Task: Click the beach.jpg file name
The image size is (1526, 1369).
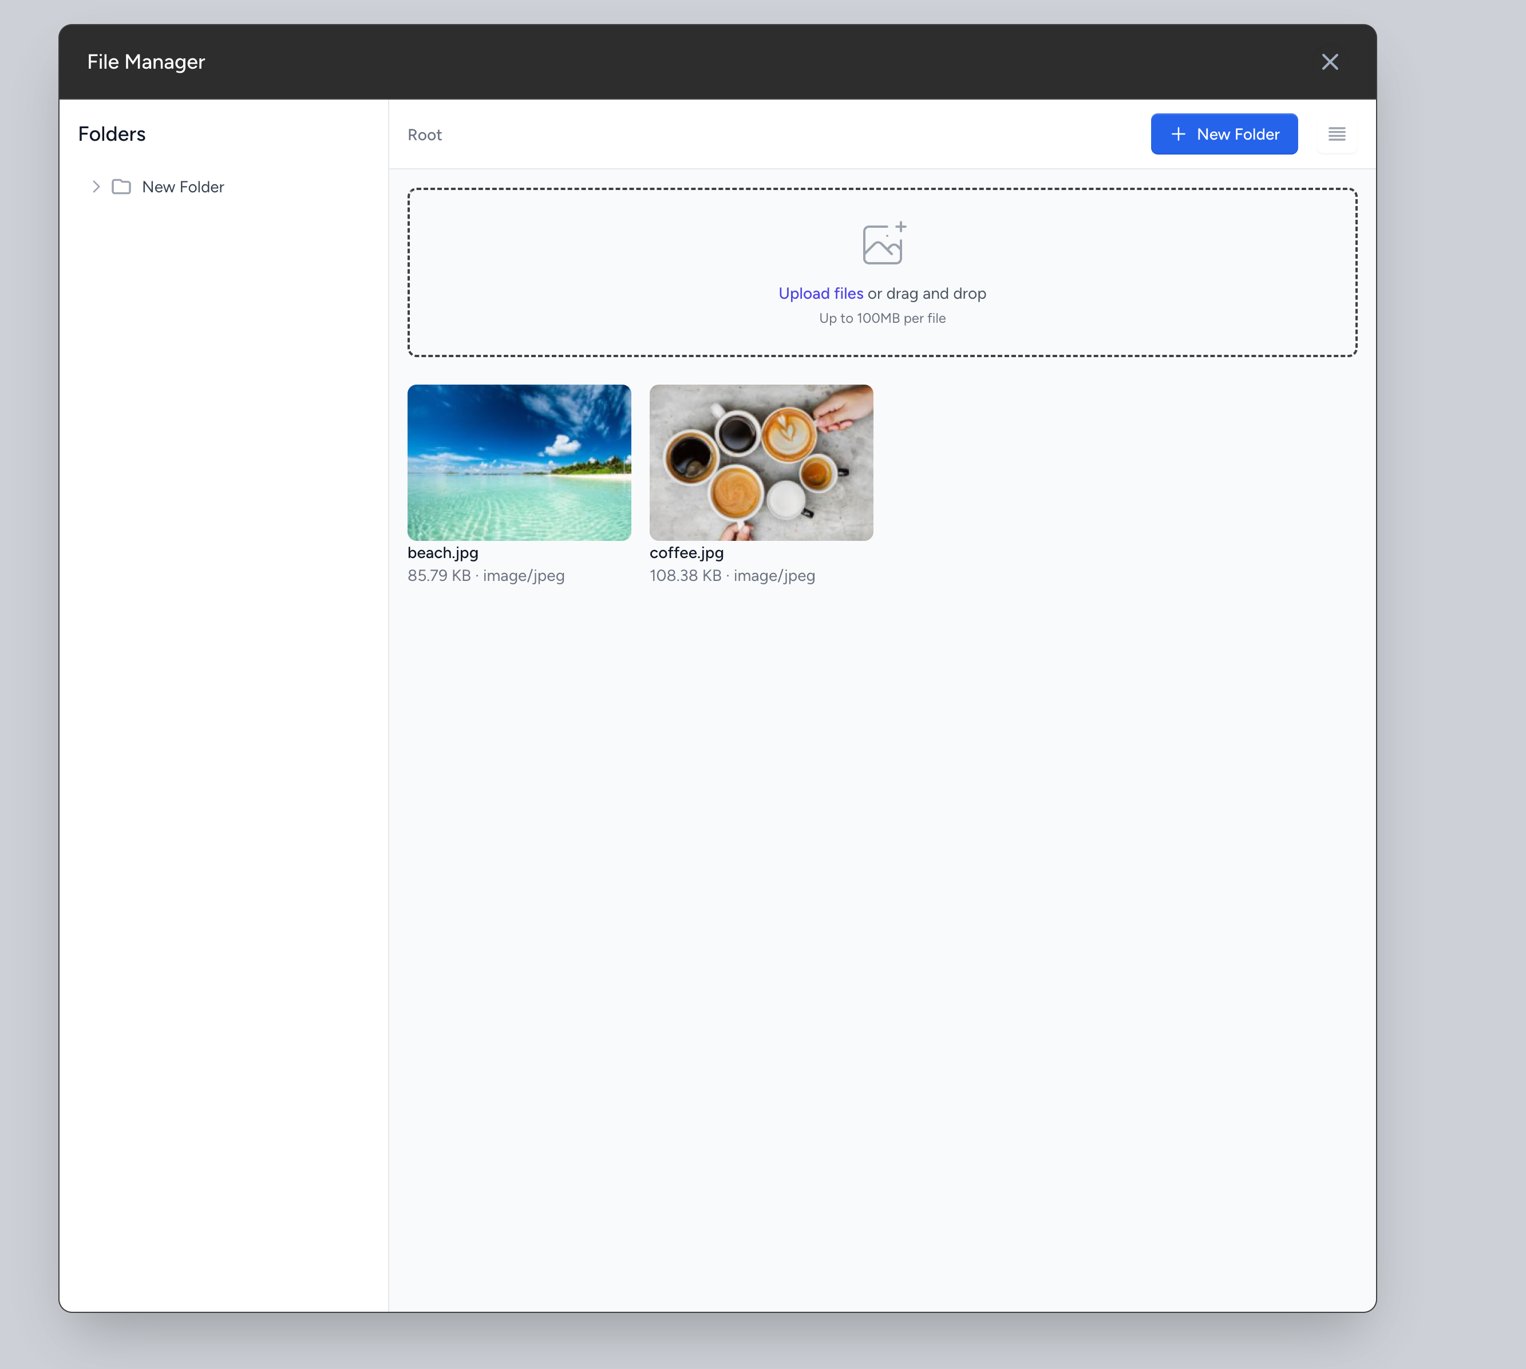Action: tap(443, 552)
